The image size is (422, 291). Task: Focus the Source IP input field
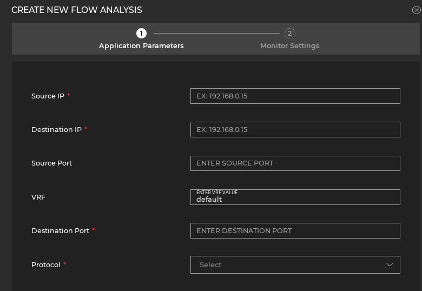295,96
